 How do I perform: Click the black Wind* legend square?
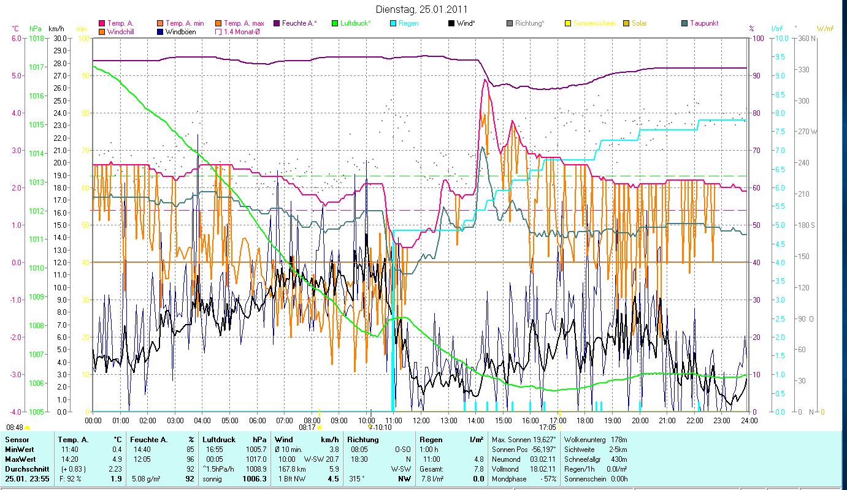coord(451,23)
